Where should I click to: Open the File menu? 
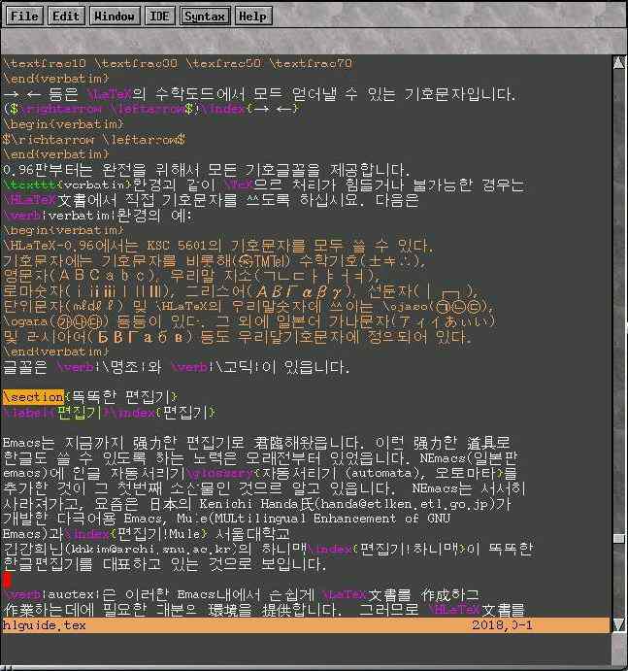[x=24, y=17]
